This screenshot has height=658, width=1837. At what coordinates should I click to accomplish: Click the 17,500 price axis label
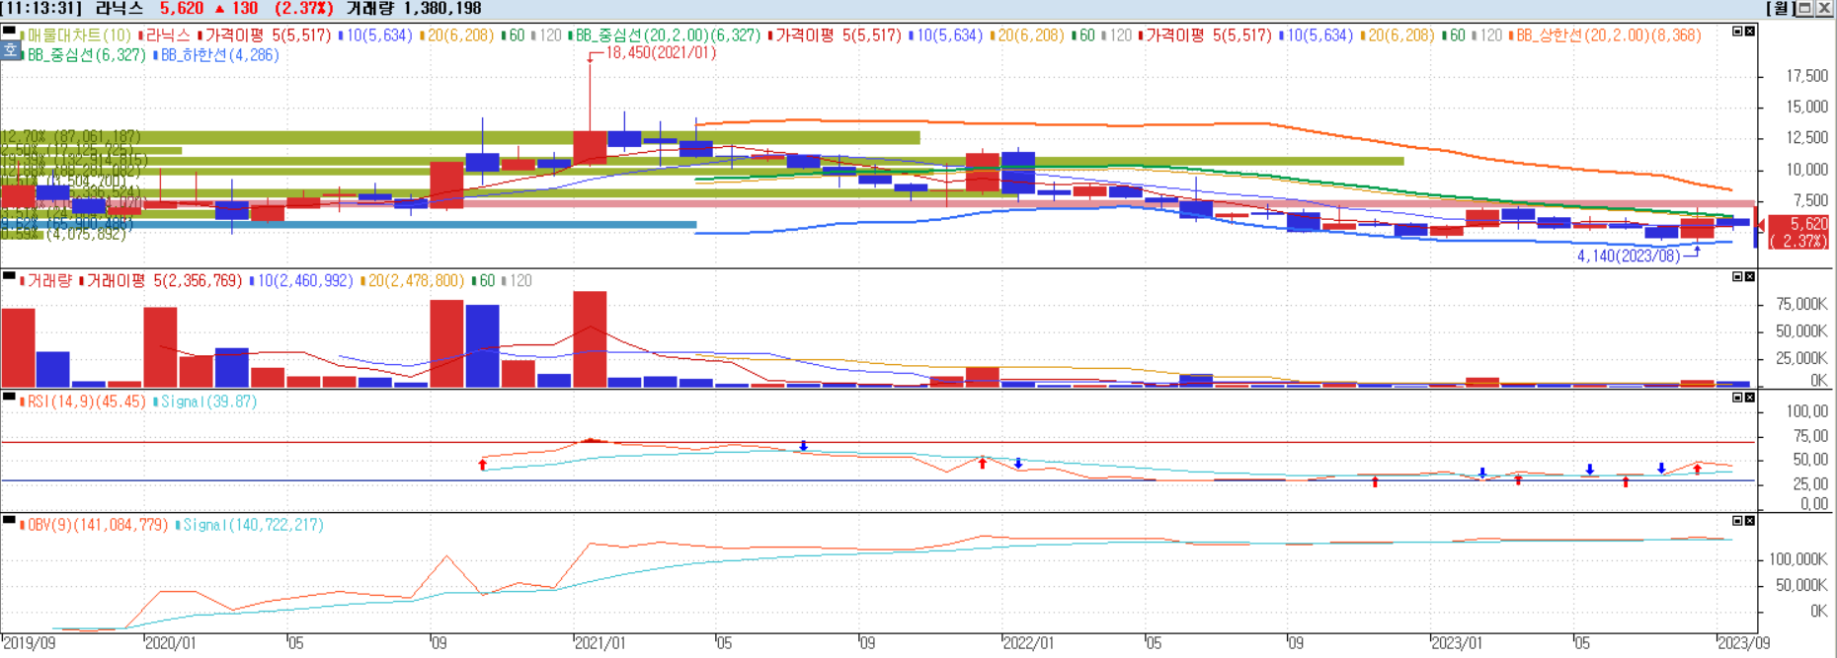coord(1806,76)
